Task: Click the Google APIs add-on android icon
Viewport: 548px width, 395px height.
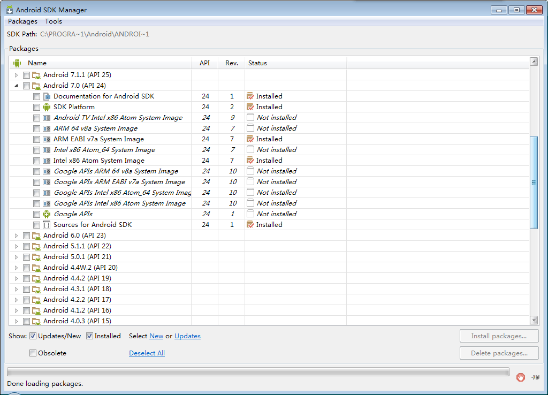Action: [47, 214]
